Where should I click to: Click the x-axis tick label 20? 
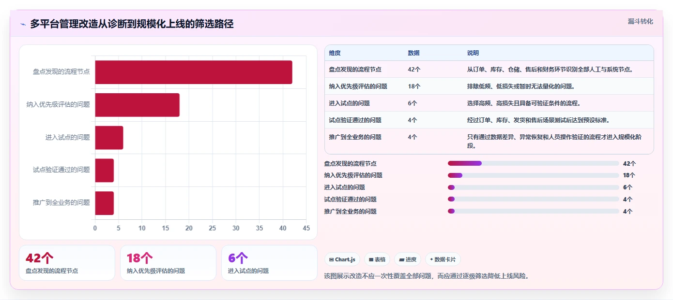189,228
